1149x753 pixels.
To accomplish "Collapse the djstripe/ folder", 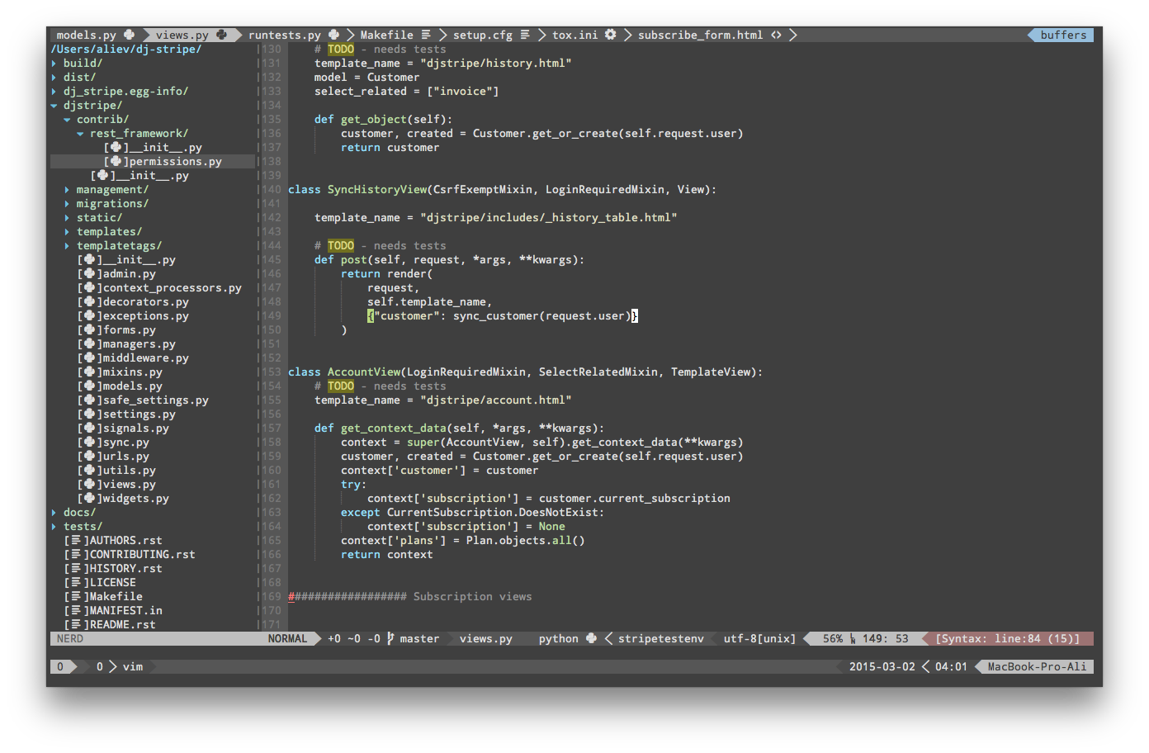I will point(54,105).
